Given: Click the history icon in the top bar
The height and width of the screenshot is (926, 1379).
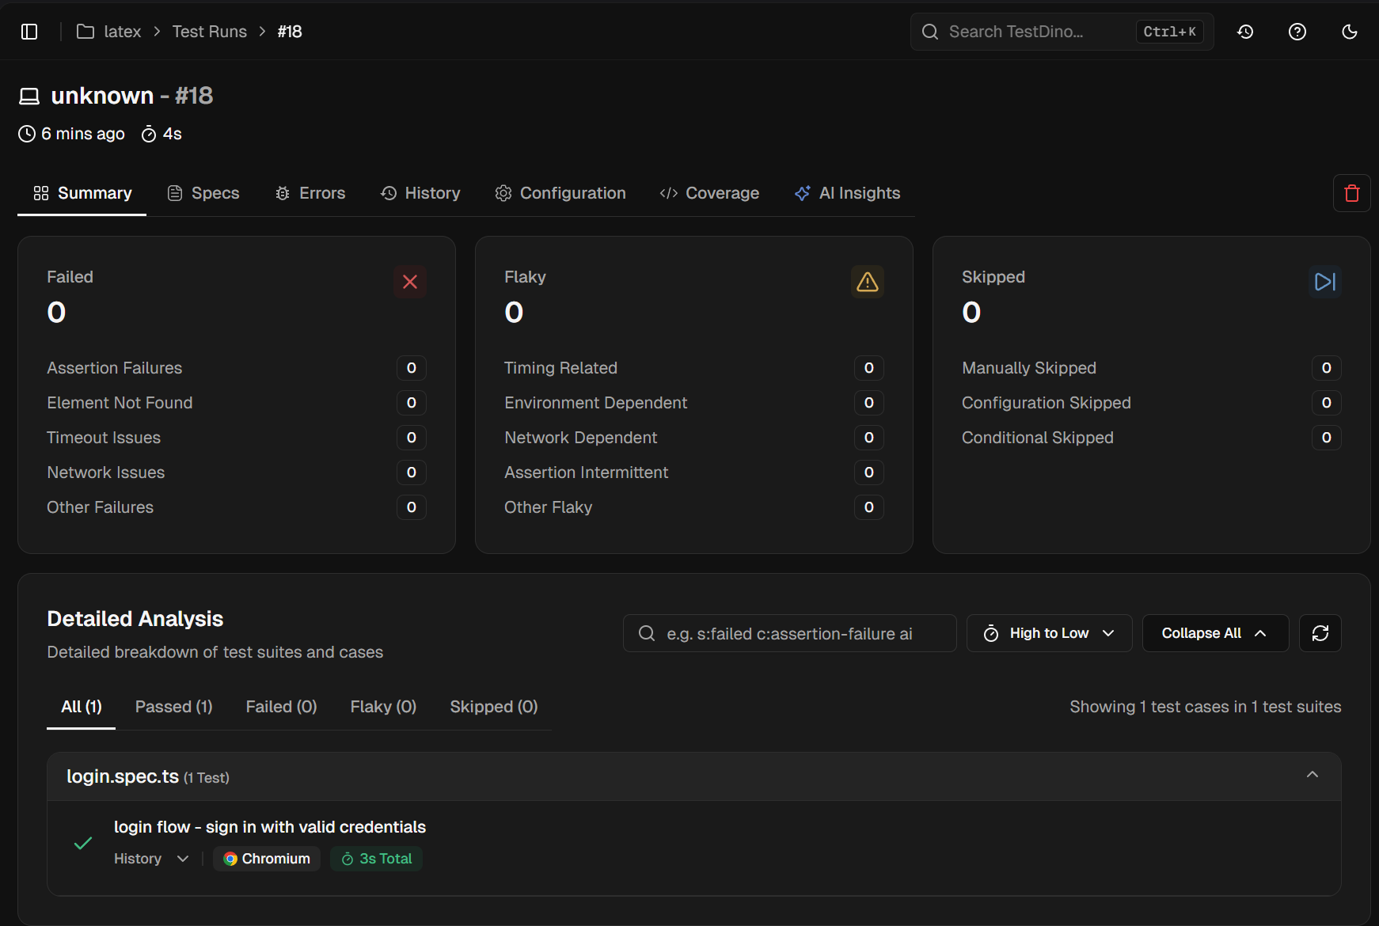Looking at the screenshot, I should (1245, 32).
